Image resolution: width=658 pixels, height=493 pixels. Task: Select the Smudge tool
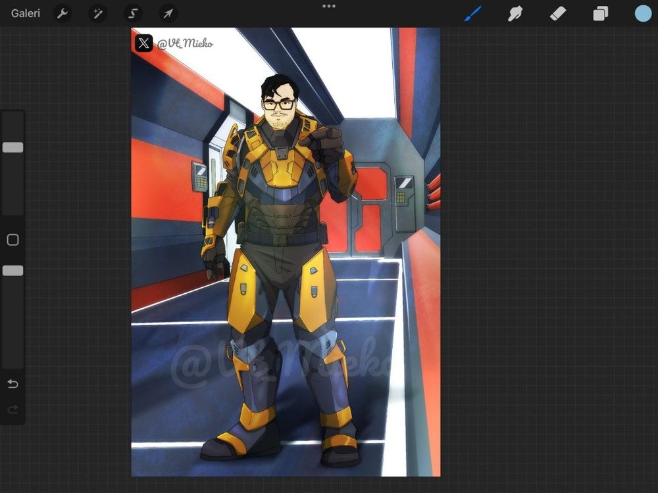515,14
